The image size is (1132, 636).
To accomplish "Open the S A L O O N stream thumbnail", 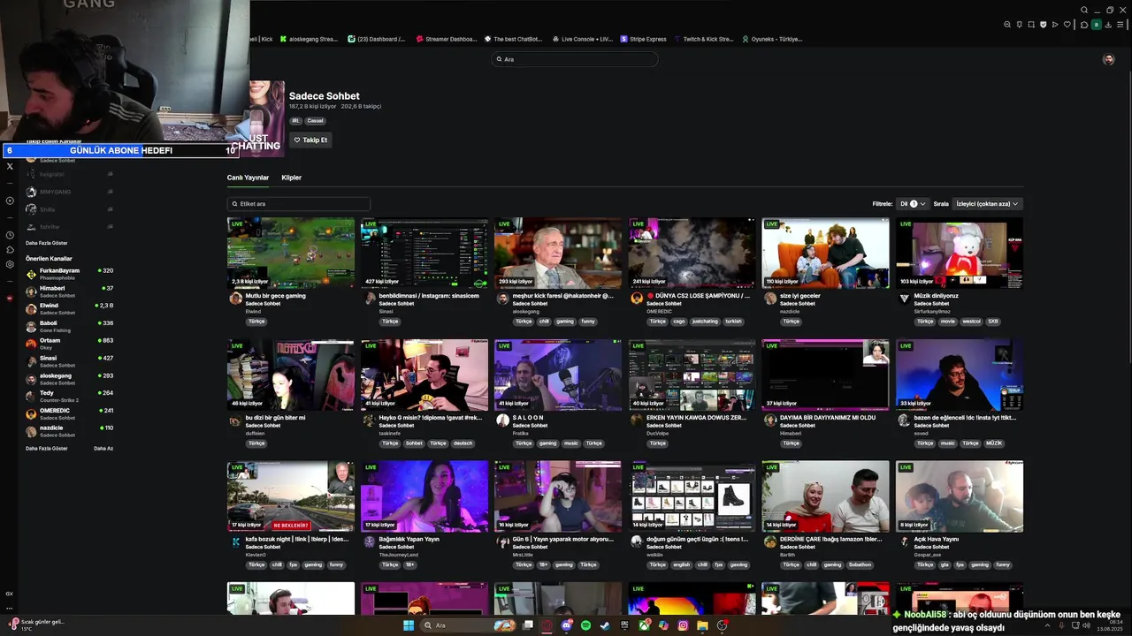I will click(x=558, y=375).
